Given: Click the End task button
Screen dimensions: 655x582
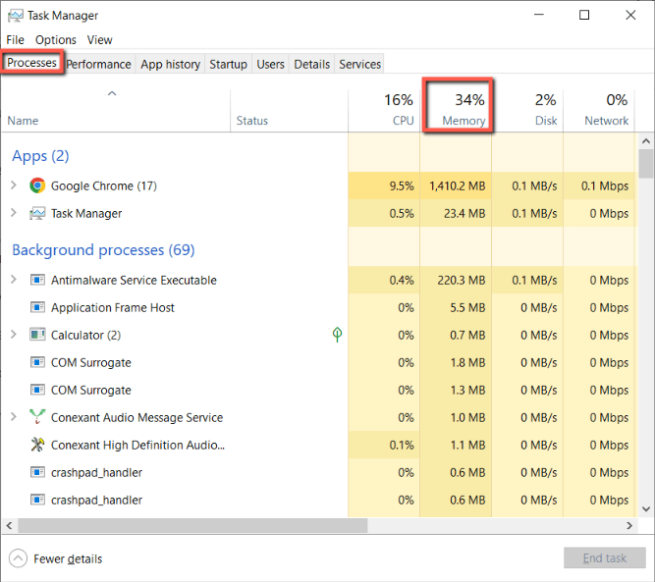Looking at the screenshot, I should click(605, 558).
